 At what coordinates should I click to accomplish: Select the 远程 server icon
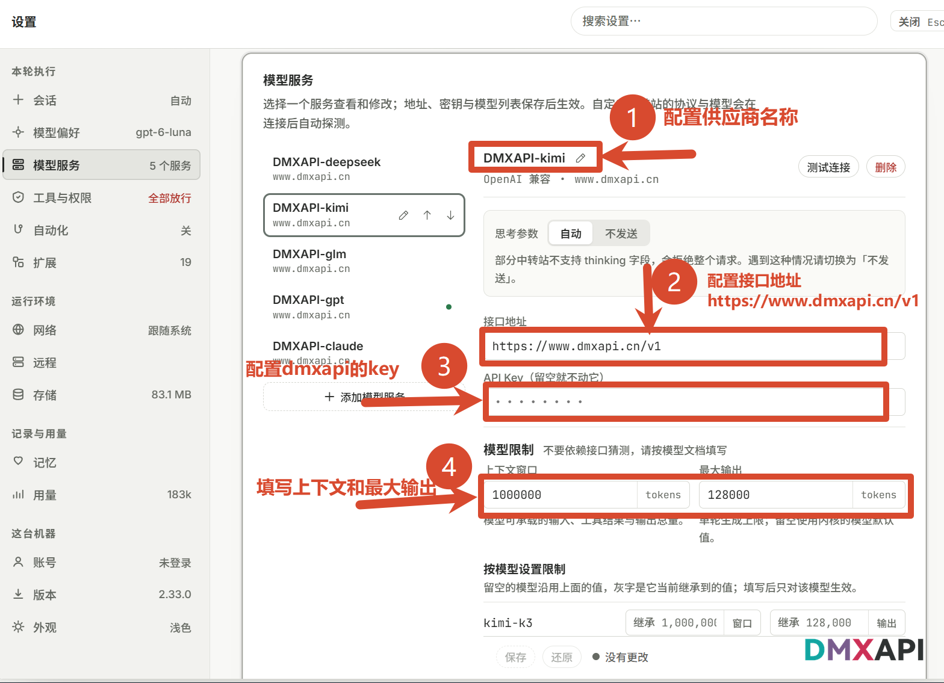19,362
